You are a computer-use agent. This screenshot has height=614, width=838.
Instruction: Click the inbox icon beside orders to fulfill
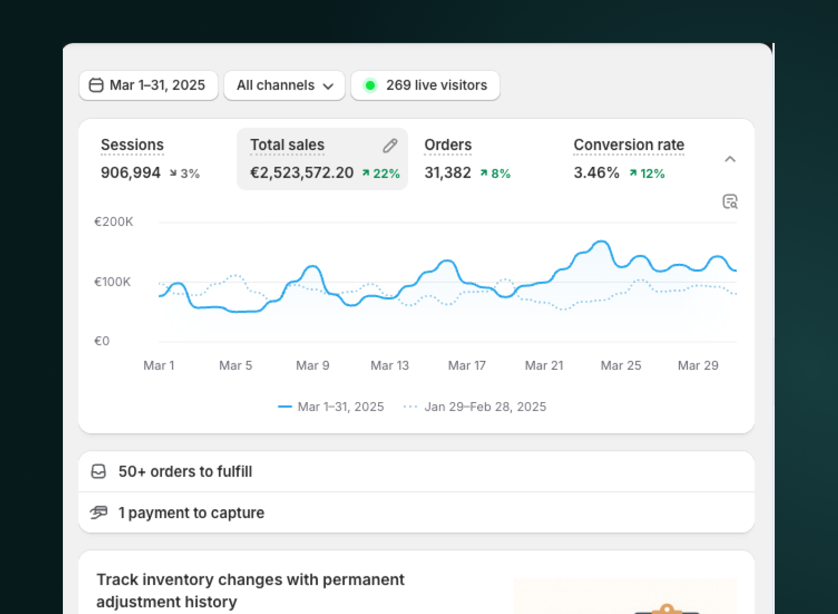tap(98, 471)
